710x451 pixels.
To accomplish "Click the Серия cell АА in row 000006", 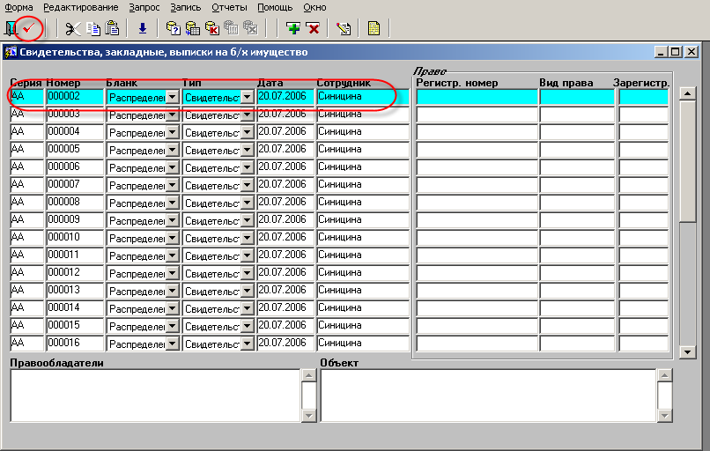I will [26, 167].
